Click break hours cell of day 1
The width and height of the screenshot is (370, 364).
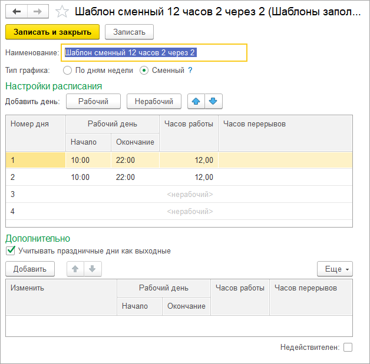tap(285, 160)
